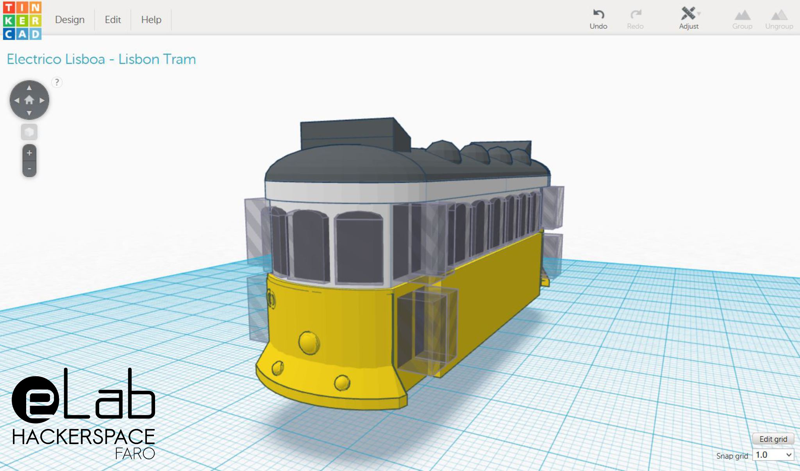800x471 pixels.
Task: Toggle the perspective view cube button
Action: click(29, 132)
